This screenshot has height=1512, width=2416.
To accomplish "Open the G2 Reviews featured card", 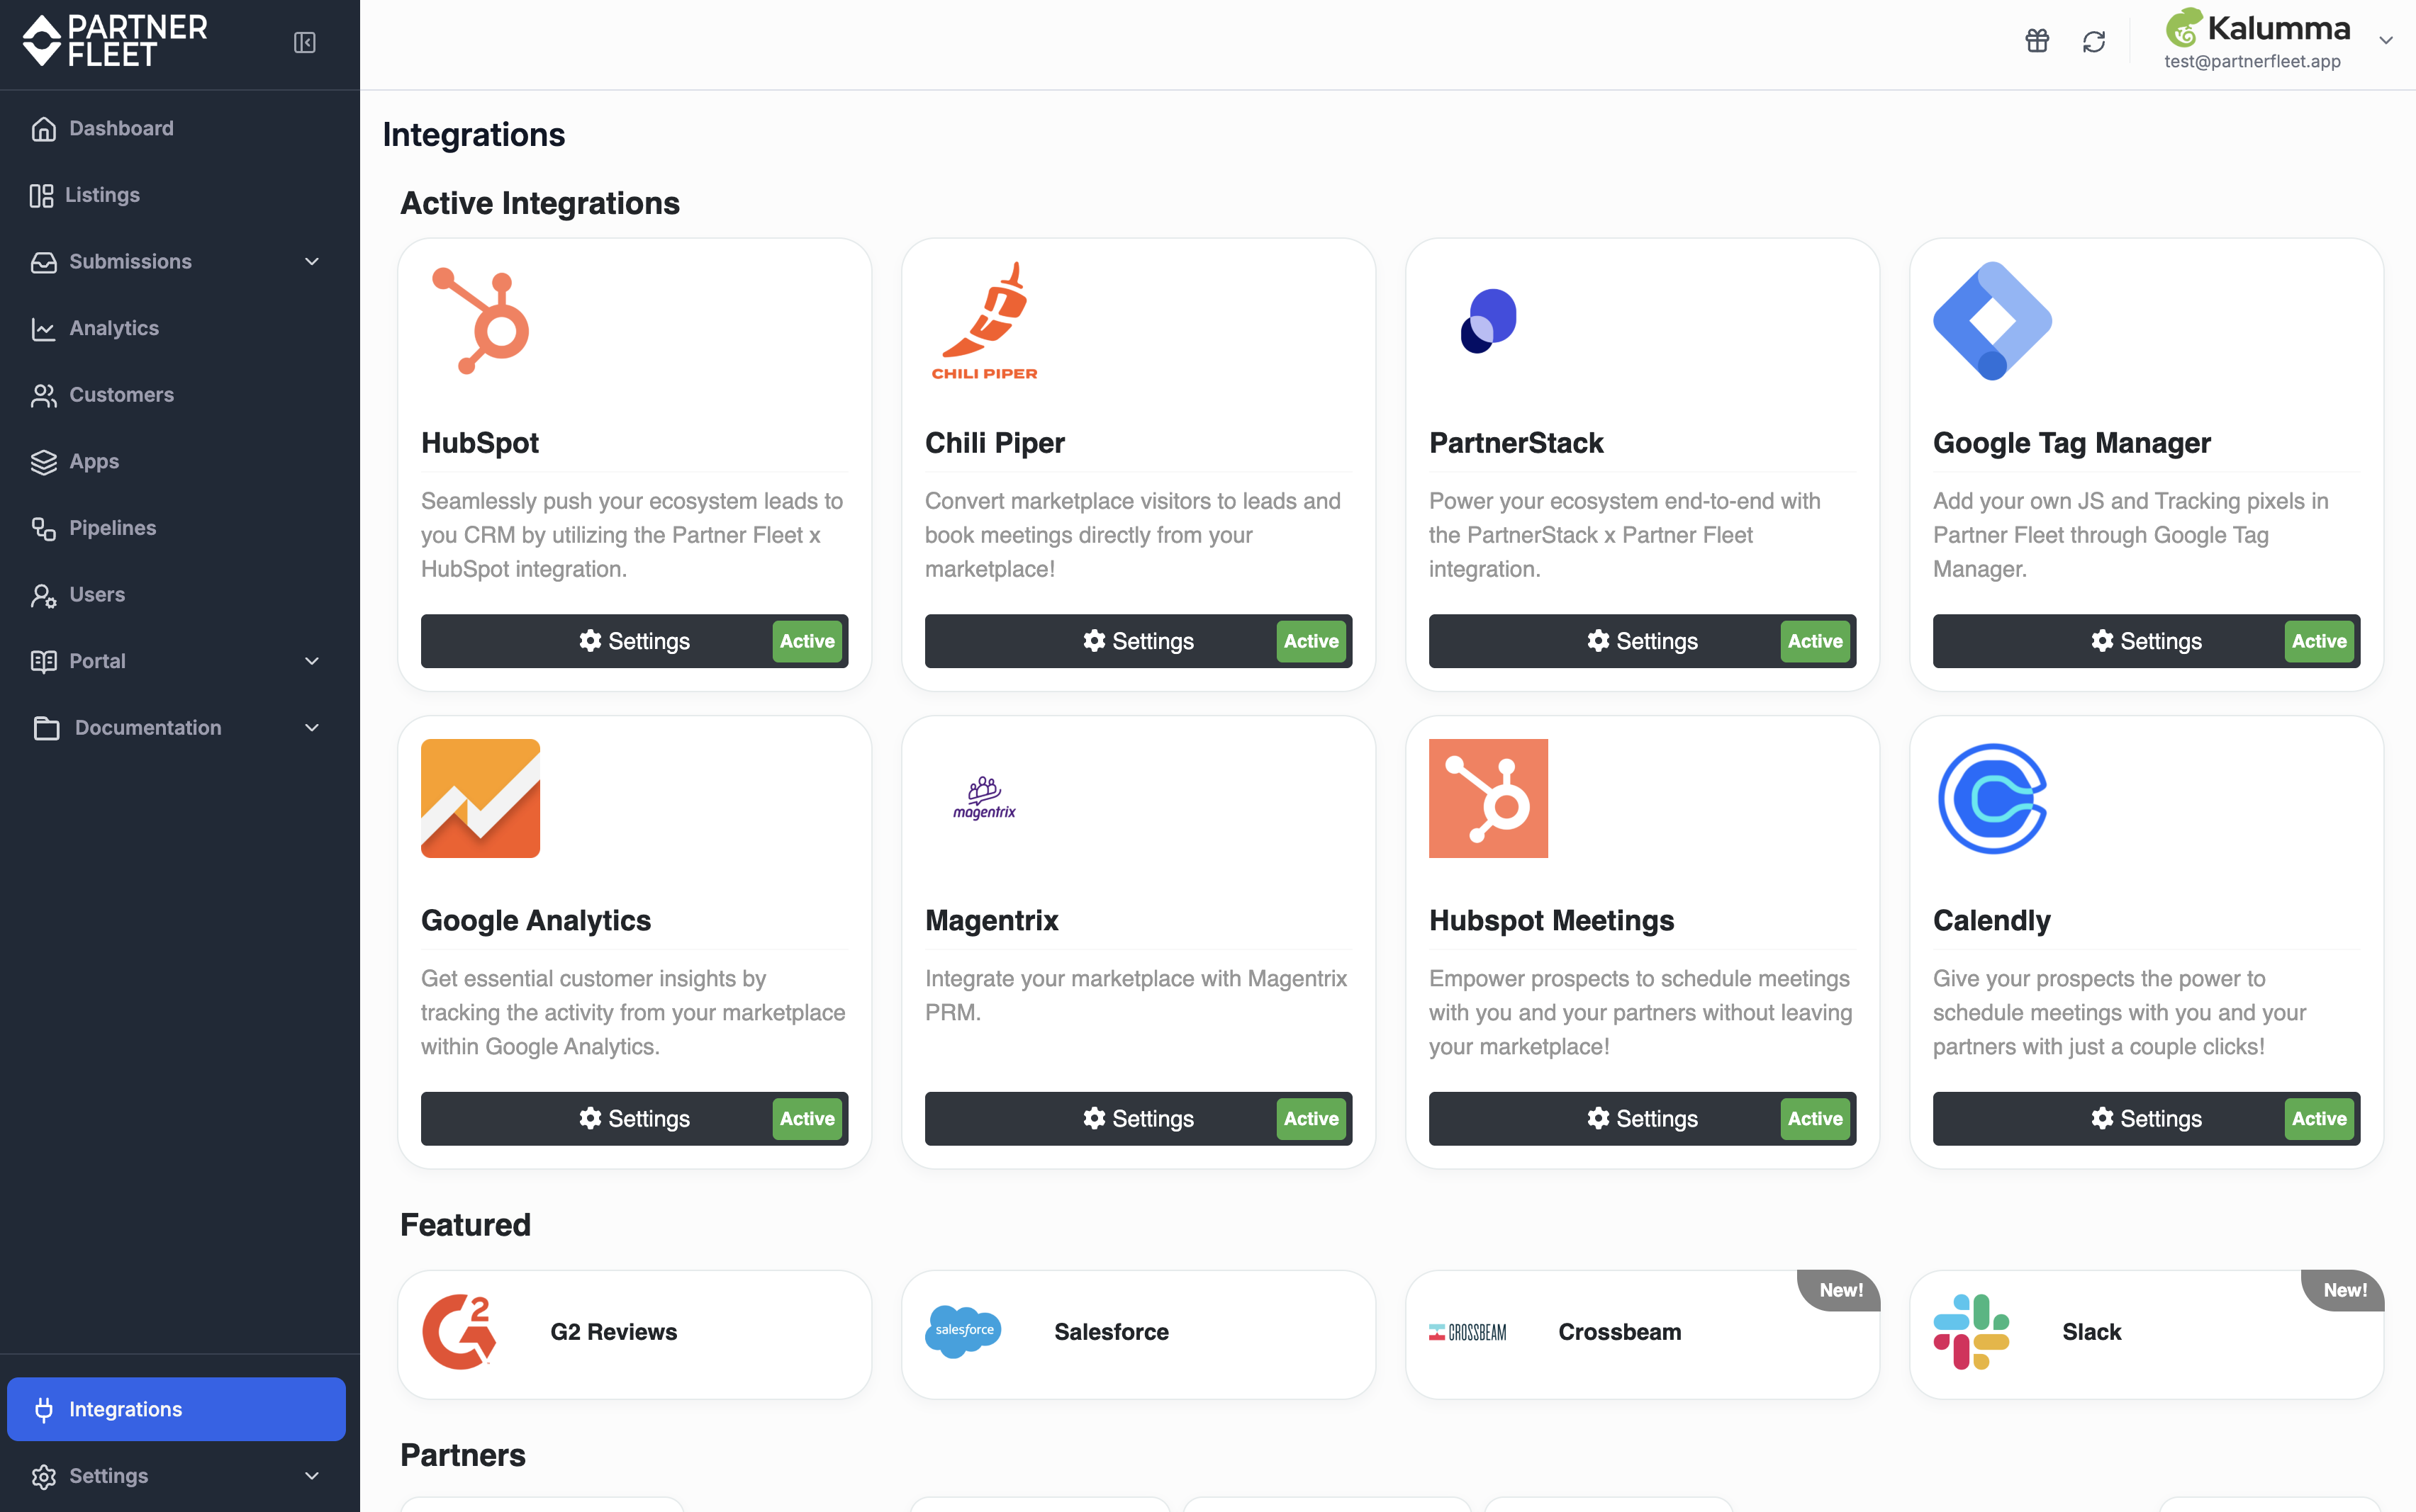I will pyautogui.click(x=634, y=1334).
